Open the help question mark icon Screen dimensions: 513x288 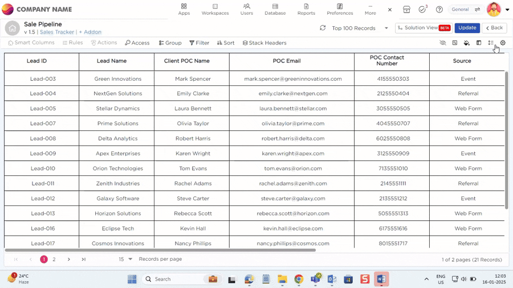pyautogui.click(x=439, y=10)
